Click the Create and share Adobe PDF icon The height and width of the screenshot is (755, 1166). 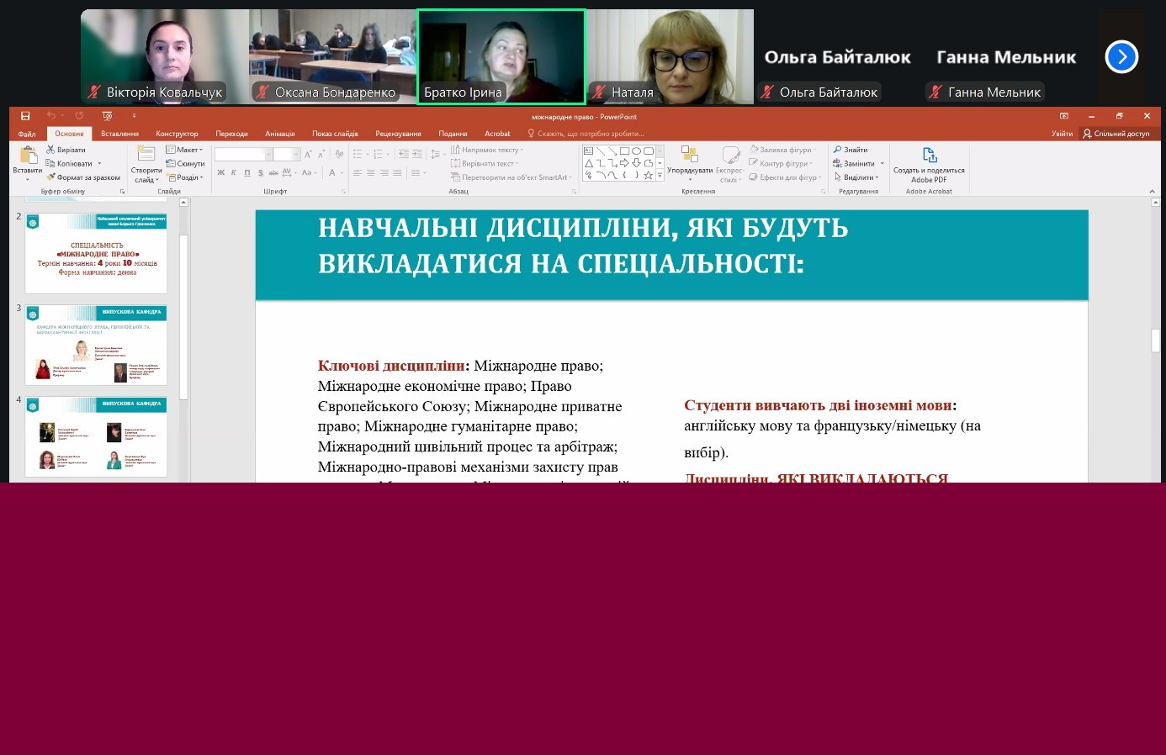coord(929,156)
